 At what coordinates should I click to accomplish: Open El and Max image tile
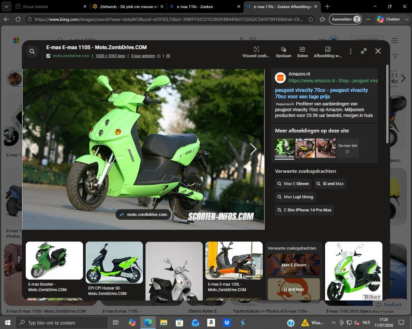(x=294, y=289)
